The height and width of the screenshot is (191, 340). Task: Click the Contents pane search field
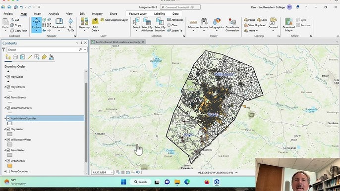[x=43, y=49]
